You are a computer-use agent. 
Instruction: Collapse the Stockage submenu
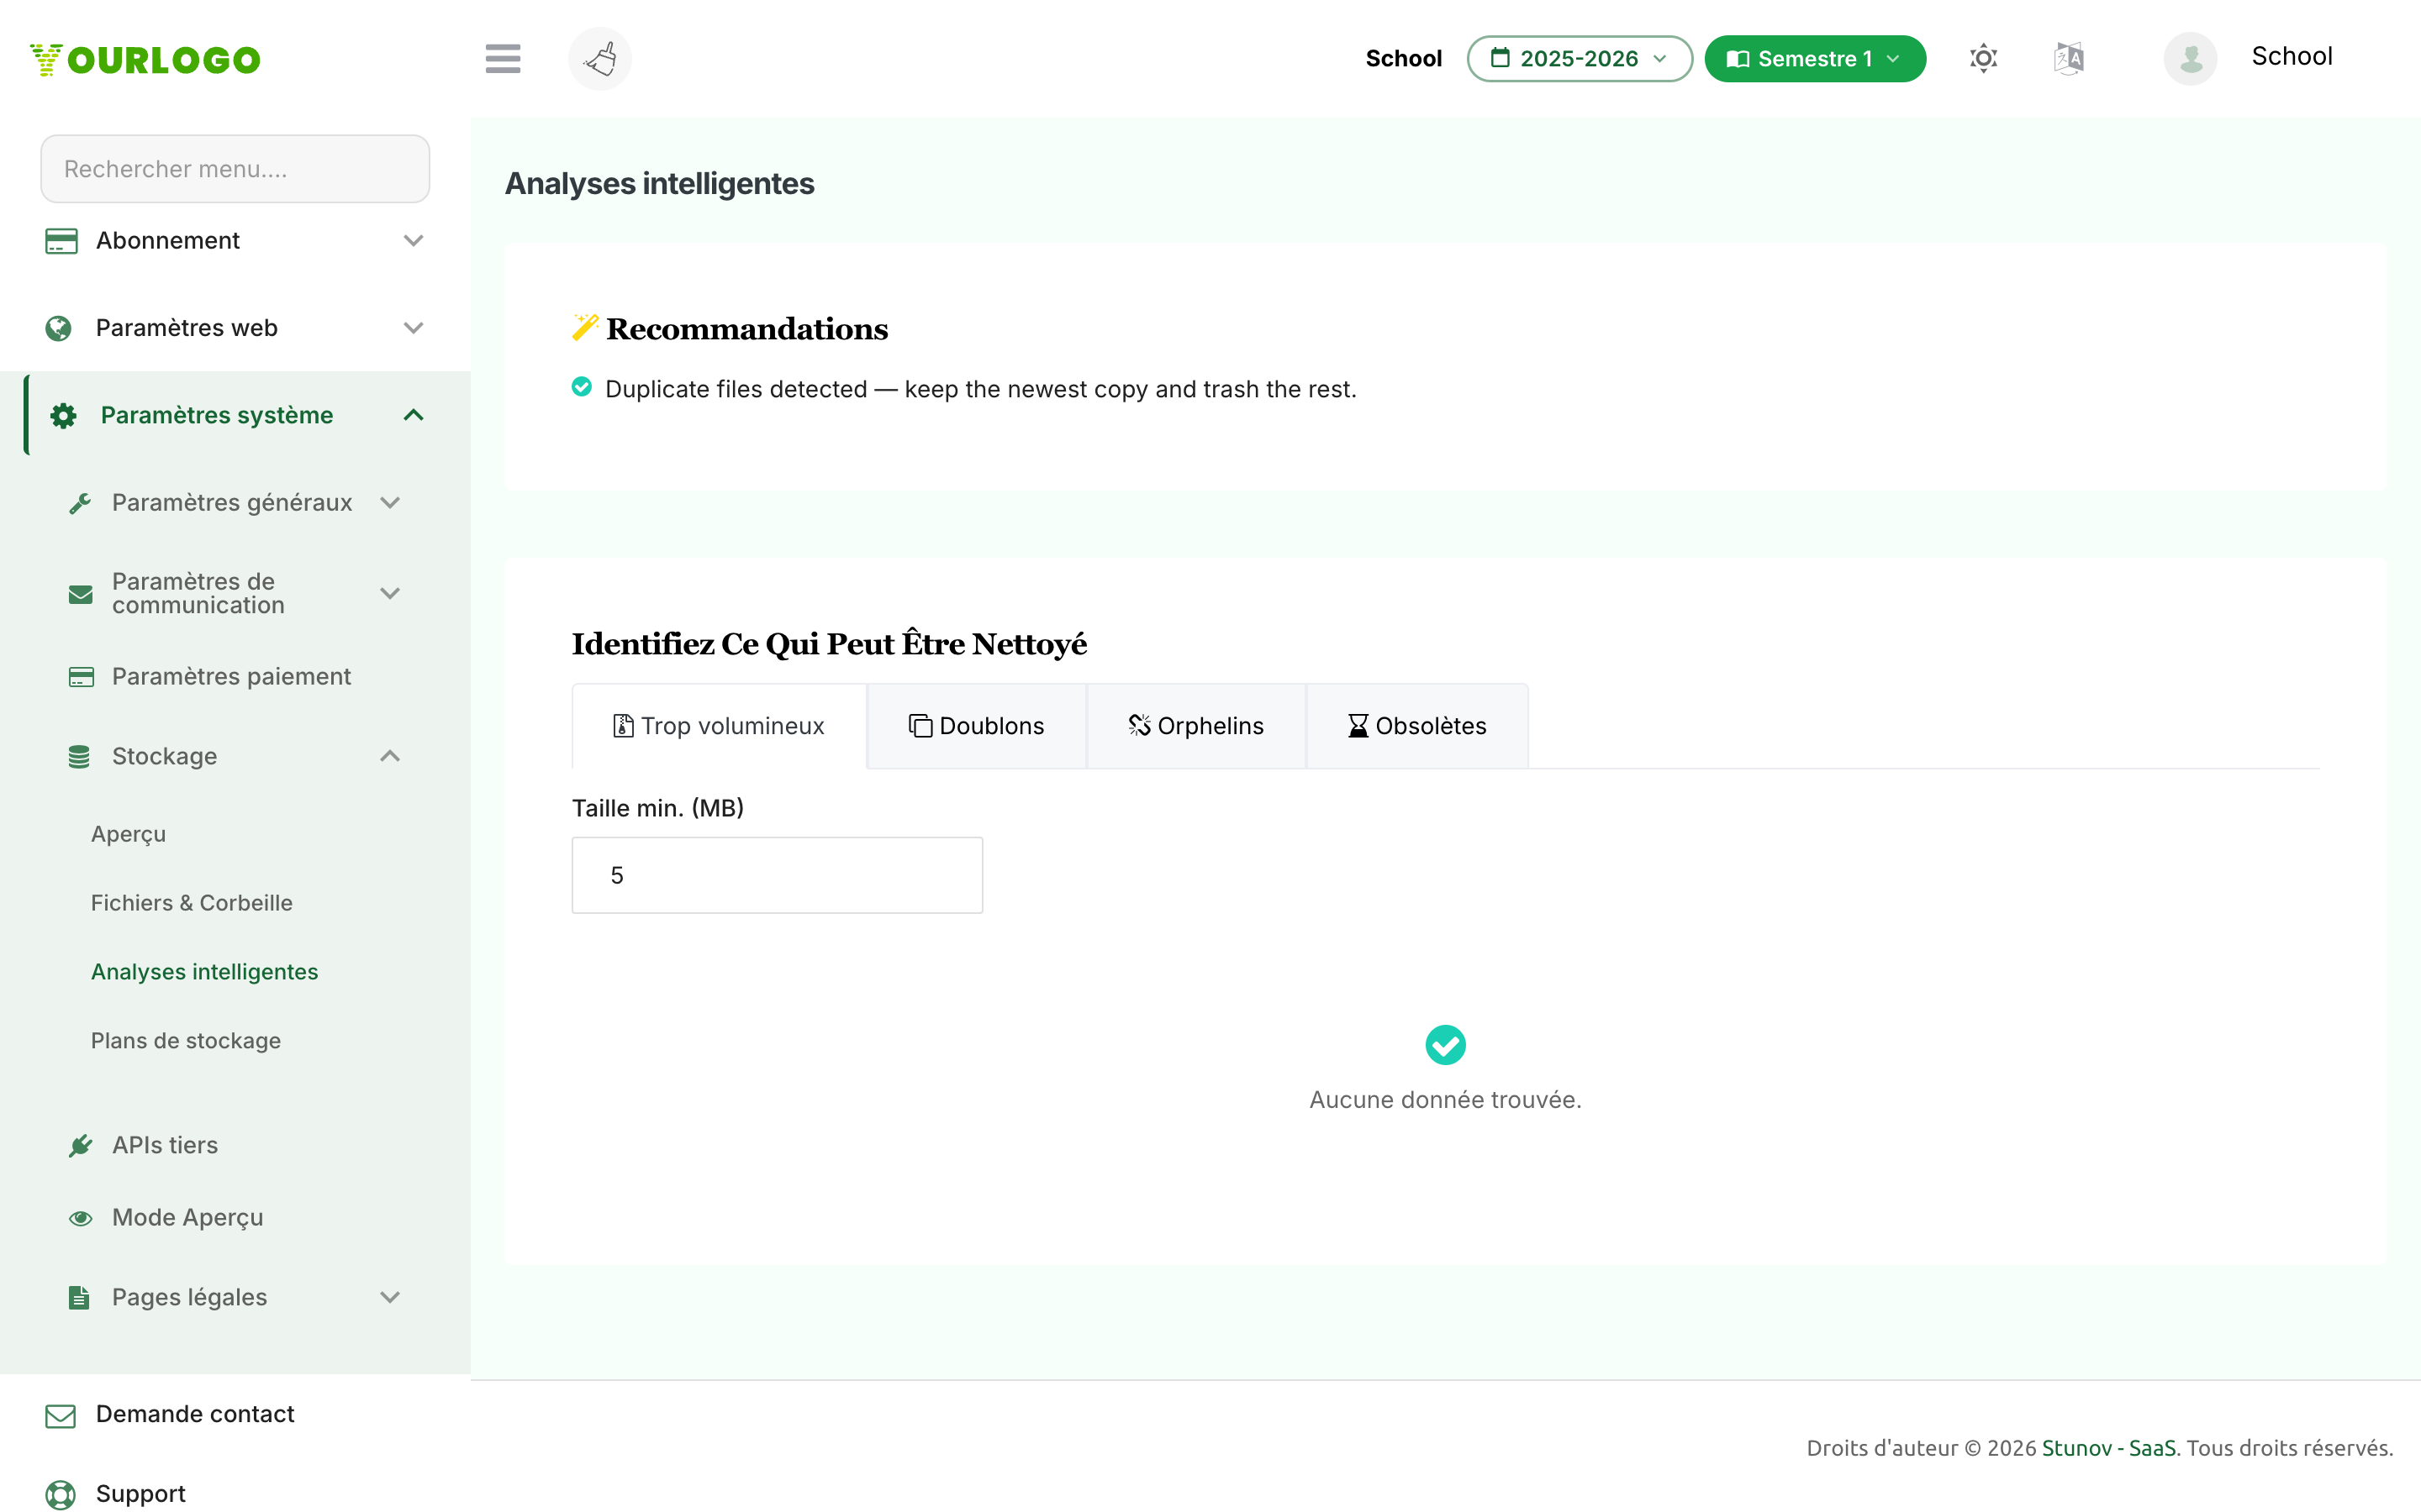235,756
